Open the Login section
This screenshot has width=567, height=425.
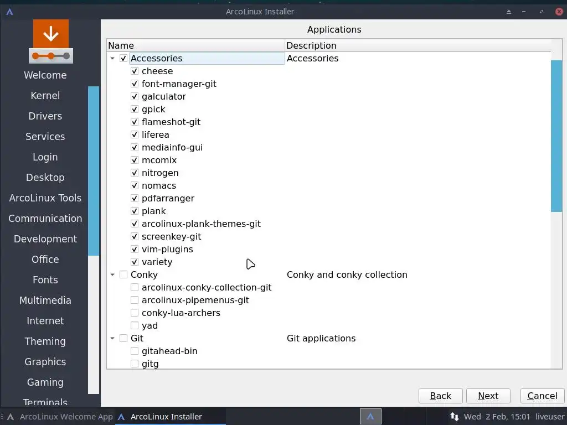[x=45, y=157]
